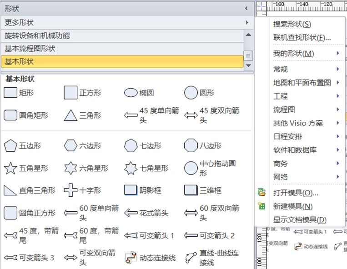Click the stencil list scrollbar thumb

pyautogui.click(x=248, y=56)
